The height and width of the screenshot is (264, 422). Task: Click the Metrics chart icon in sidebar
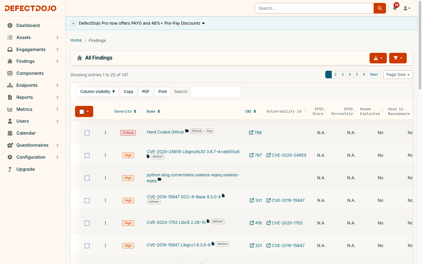(x=10, y=109)
